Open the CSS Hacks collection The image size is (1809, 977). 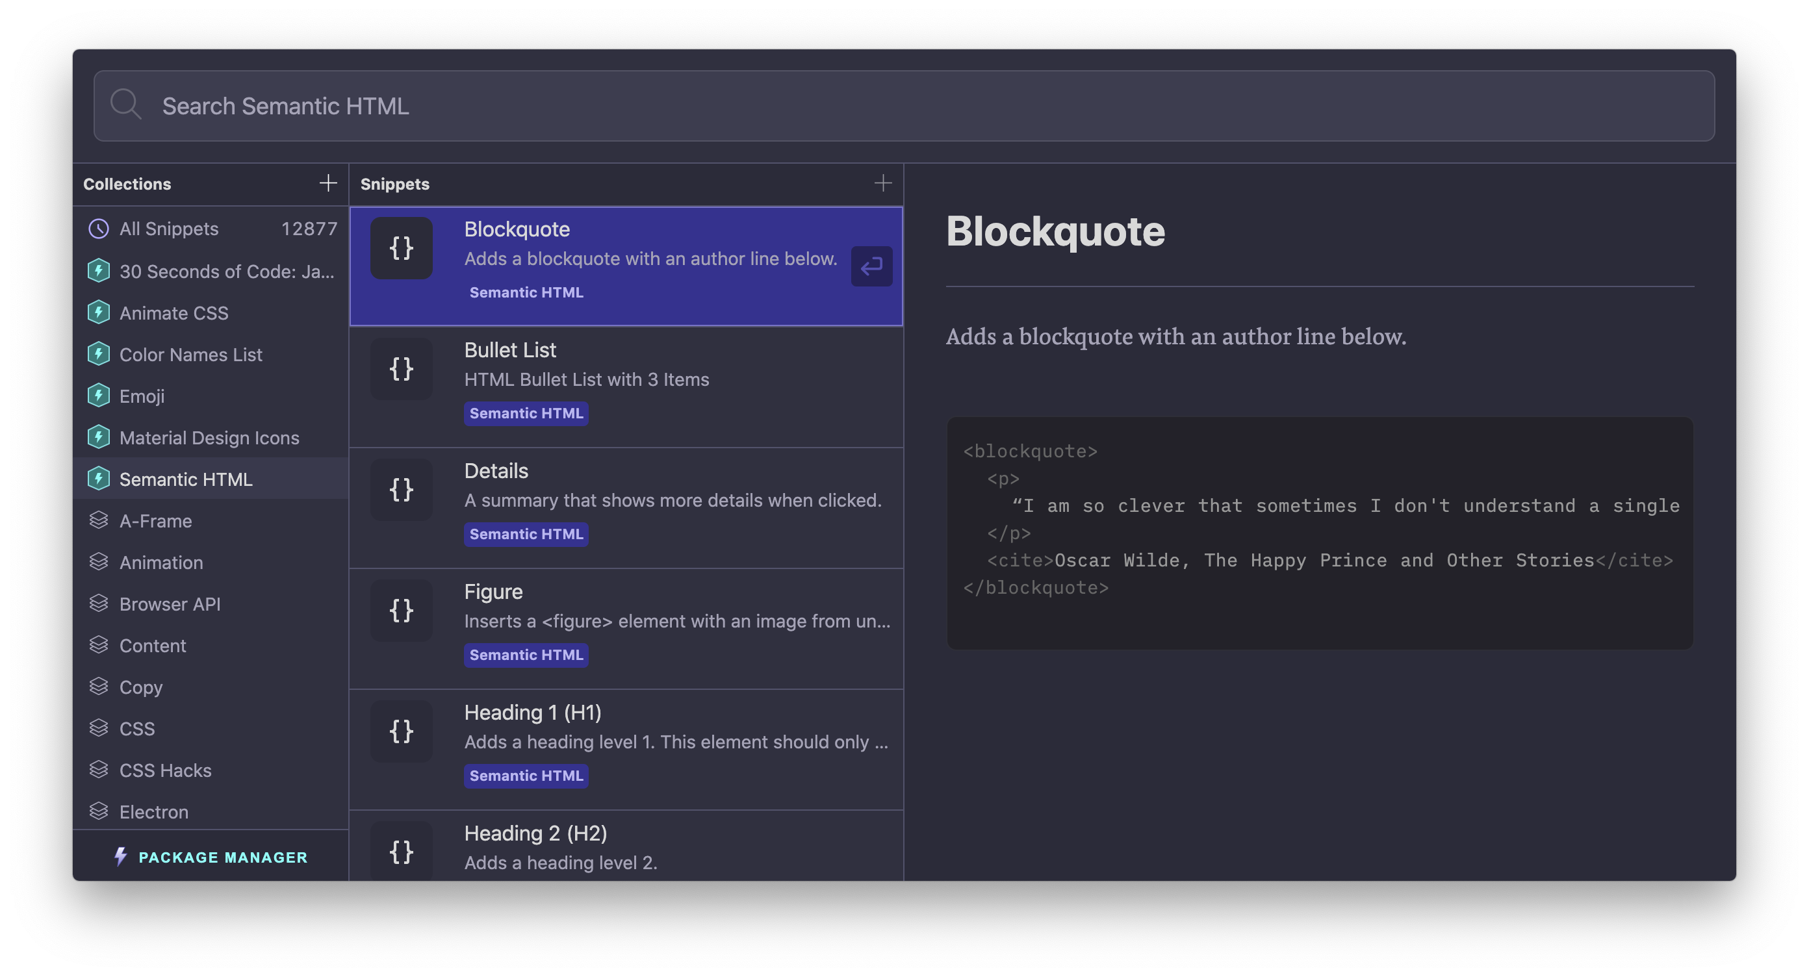pyautogui.click(x=165, y=770)
